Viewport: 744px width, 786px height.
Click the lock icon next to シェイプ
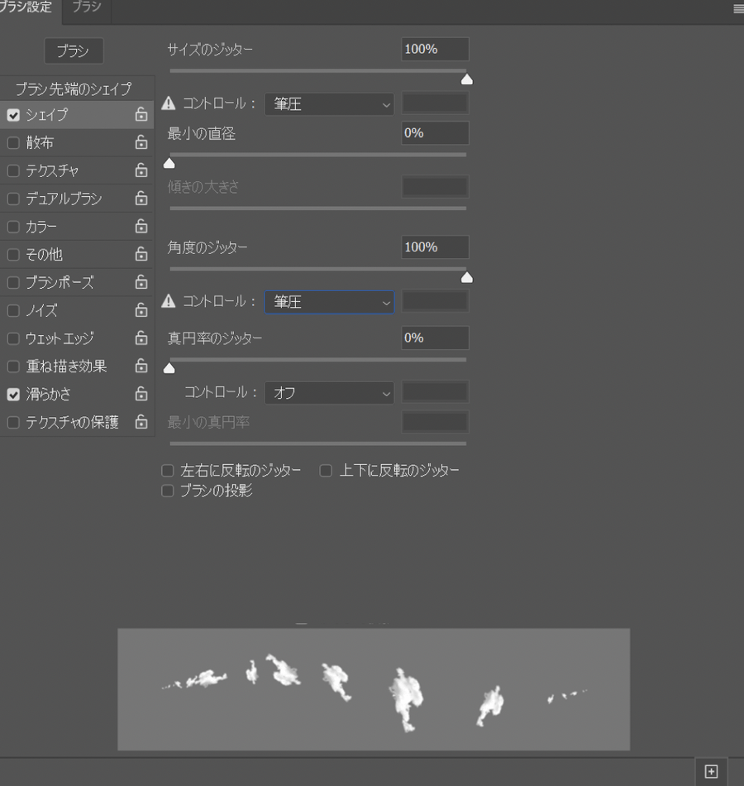click(x=141, y=115)
